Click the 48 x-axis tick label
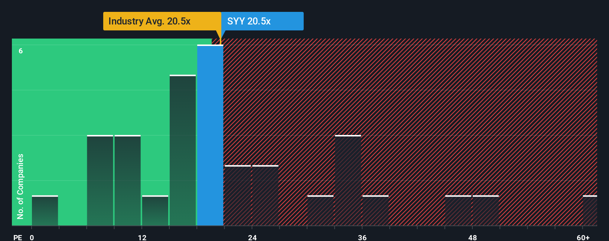This screenshot has width=609, height=241. pyautogui.click(x=472, y=237)
